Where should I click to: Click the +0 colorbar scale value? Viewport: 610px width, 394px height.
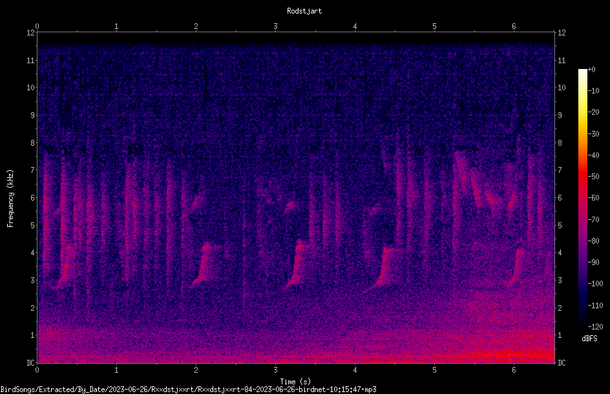click(591, 70)
